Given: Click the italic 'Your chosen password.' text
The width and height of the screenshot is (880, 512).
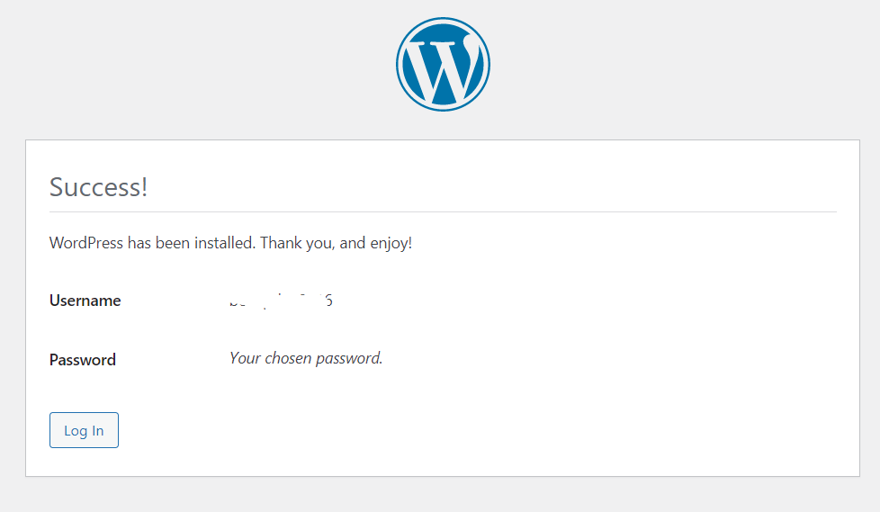Looking at the screenshot, I should pyautogui.click(x=306, y=358).
